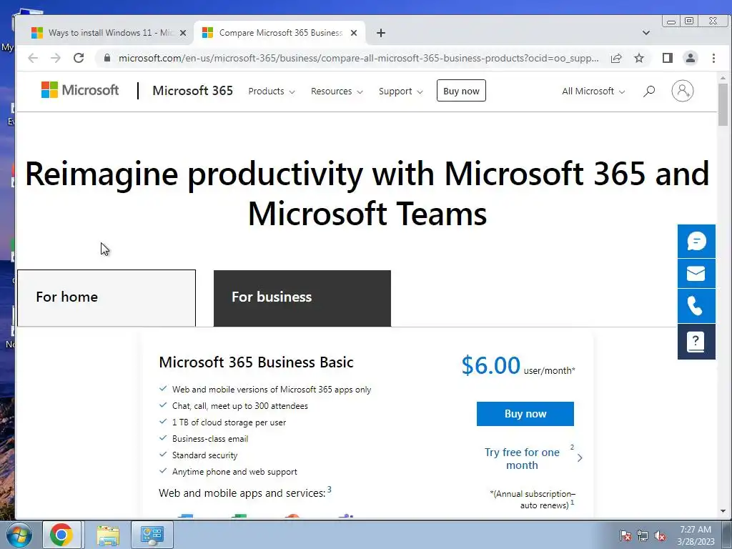
Task: Click the blue Buy now button for Business Basic
Action: click(525, 414)
